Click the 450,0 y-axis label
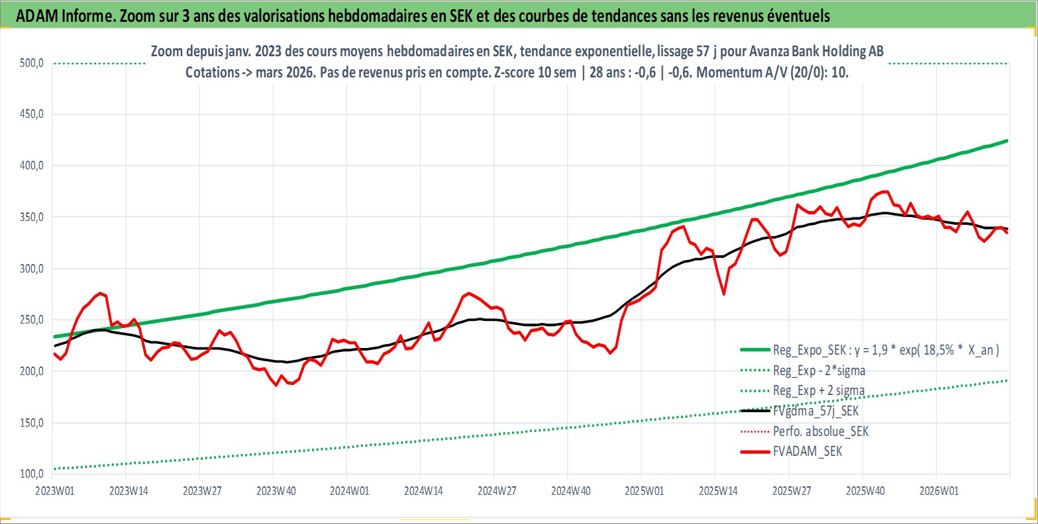Image resolution: width=1038 pixels, height=524 pixels. coord(30,114)
